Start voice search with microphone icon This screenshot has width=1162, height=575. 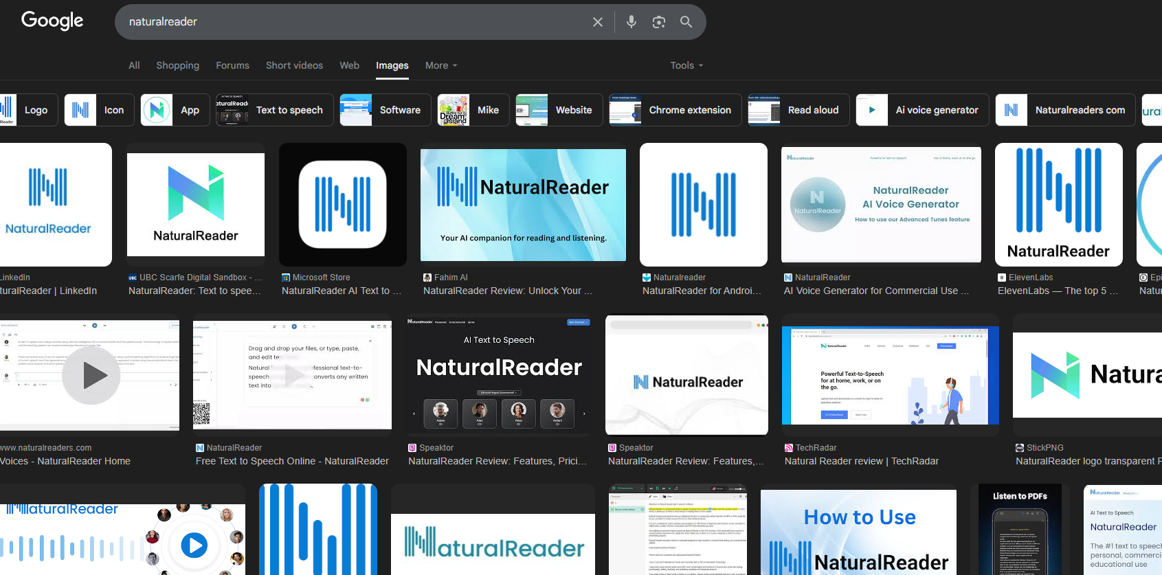pyautogui.click(x=631, y=22)
